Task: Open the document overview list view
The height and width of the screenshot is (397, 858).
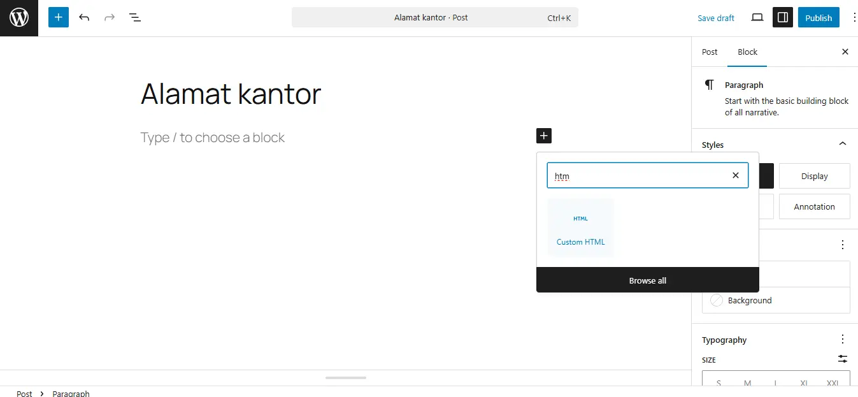Action: coord(135,18)
